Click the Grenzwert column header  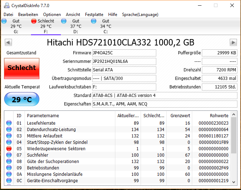pos(179,116)
